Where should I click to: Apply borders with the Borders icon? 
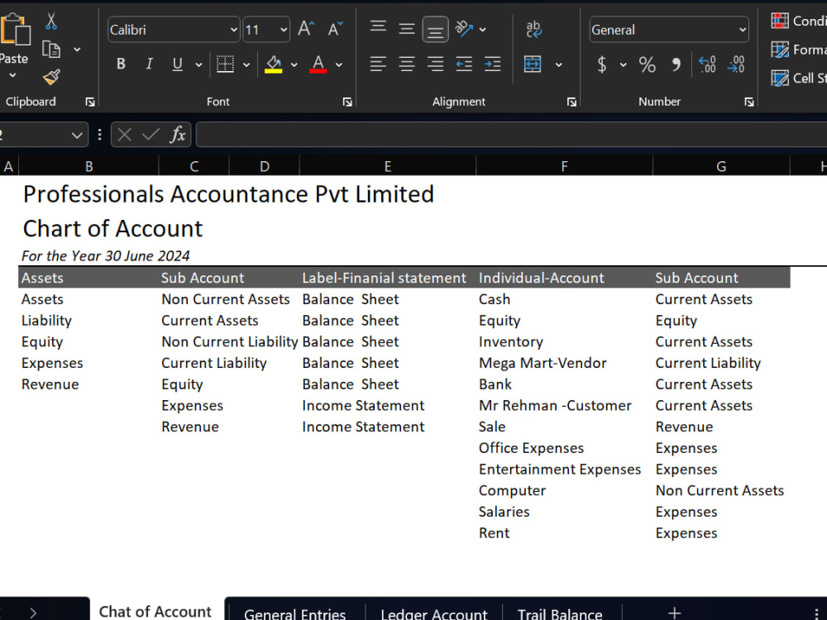[225, 64]
